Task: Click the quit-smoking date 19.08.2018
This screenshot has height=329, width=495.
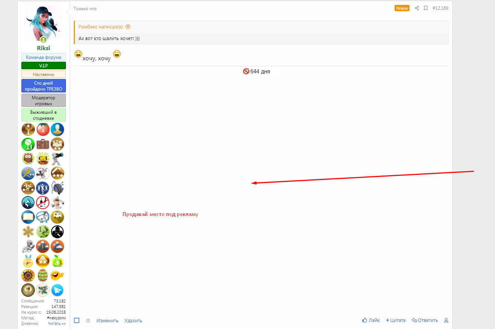Action: point(56,312)
